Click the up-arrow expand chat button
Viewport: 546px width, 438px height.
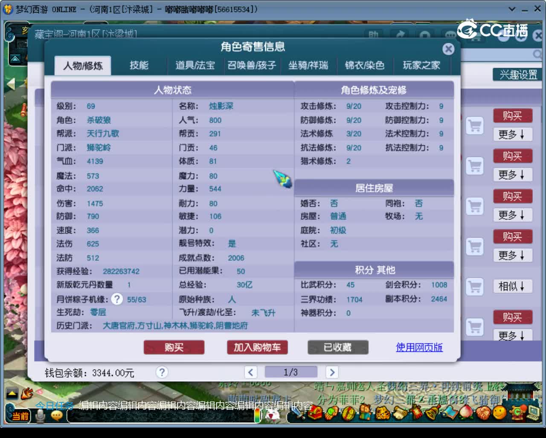(x=12, y=392)
